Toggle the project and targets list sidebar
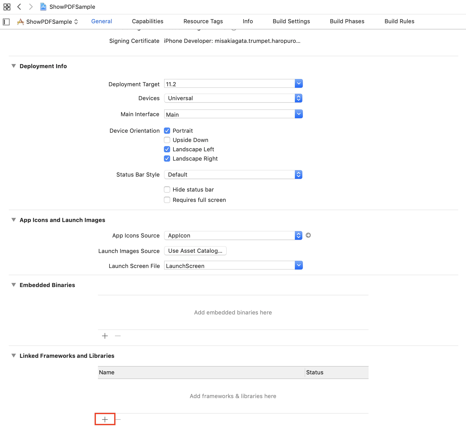Screen dimensions: 466x427 (6, 22)
